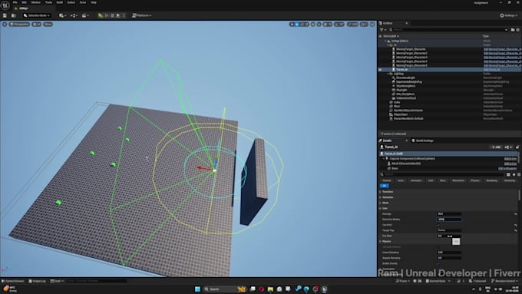Select the All property filter pill
The width and height of the screenshot is (522, 294).
click(x=384, y=186)
